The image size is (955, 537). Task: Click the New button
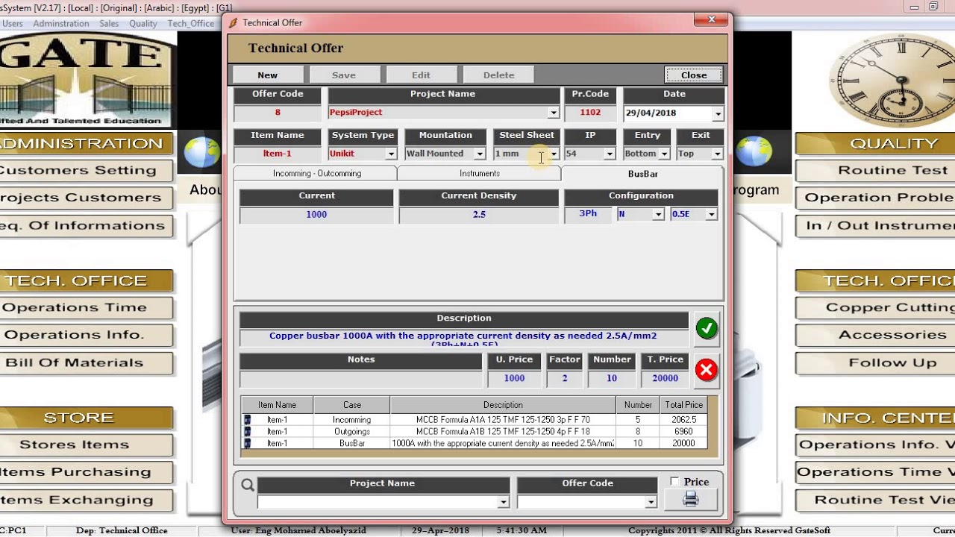point(268,75)
